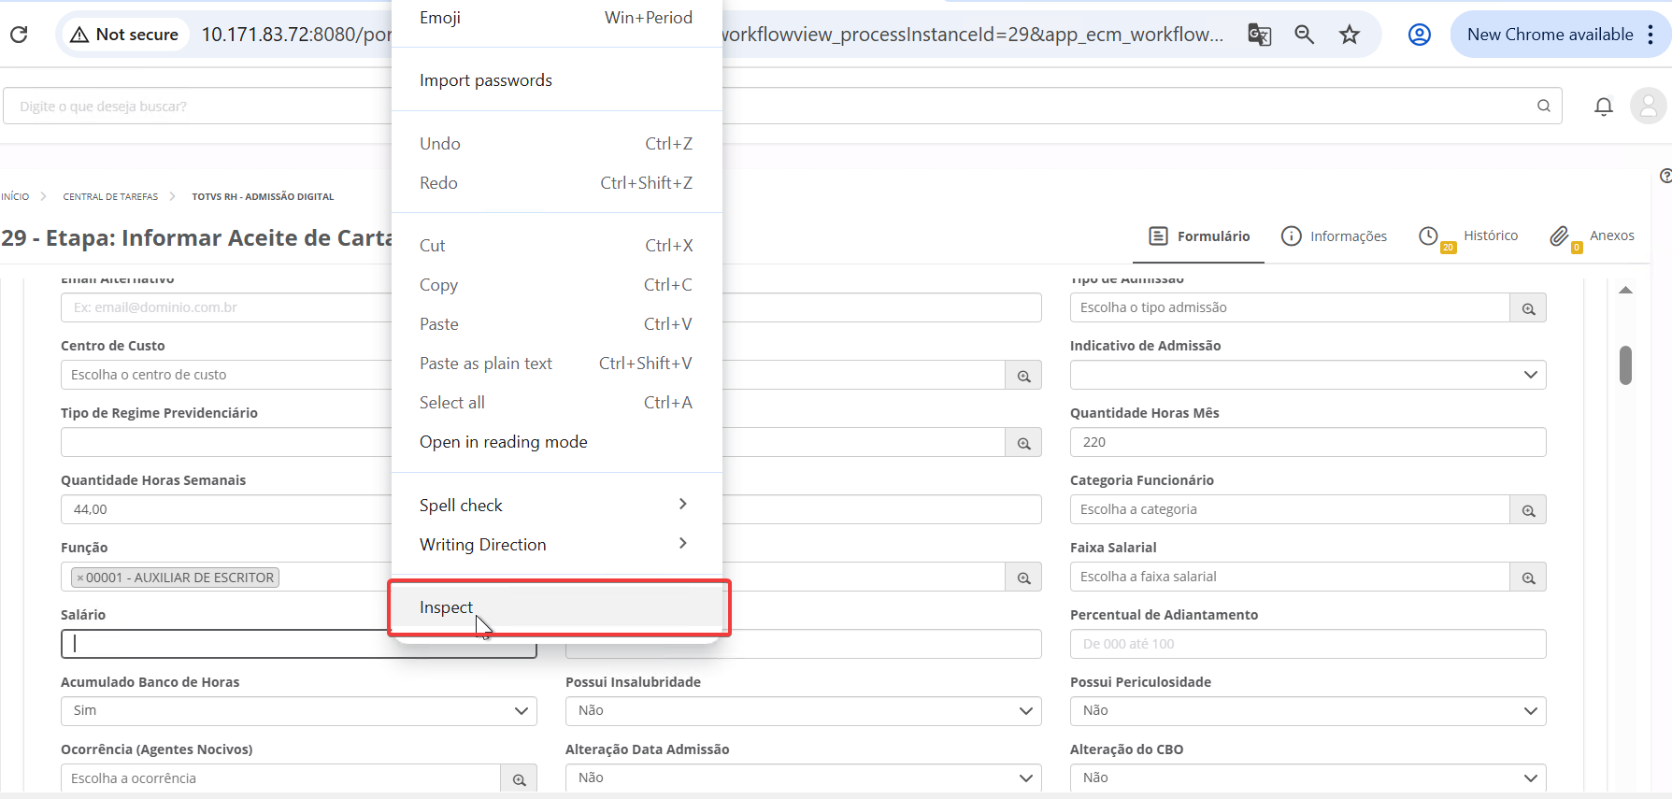The image size is (1672, 799).
Task: Focus the Percentual de Adiantamento field
Action: 1308,644
